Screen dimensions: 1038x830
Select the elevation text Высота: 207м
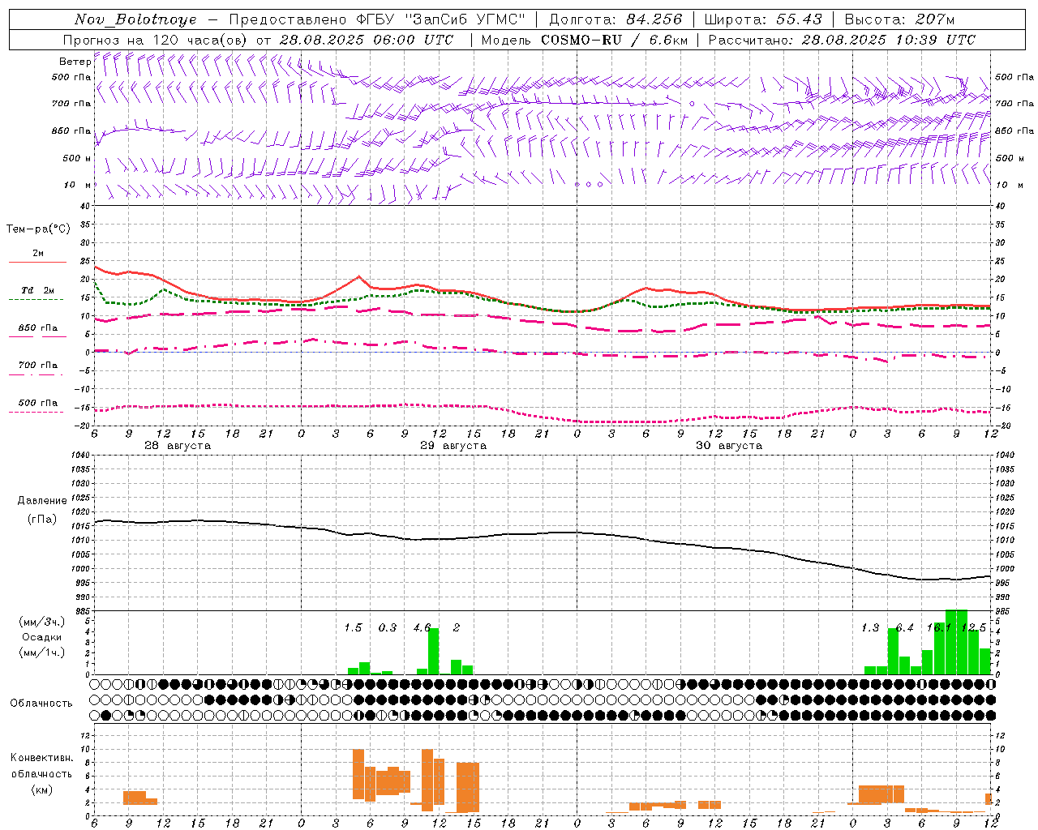click(899, 19)
